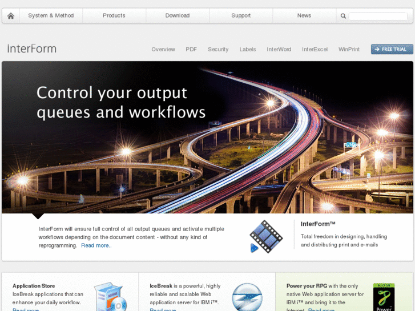Switch to the Overview tab
This screenshot has height=311, width=415.
[x=163, y=49]
